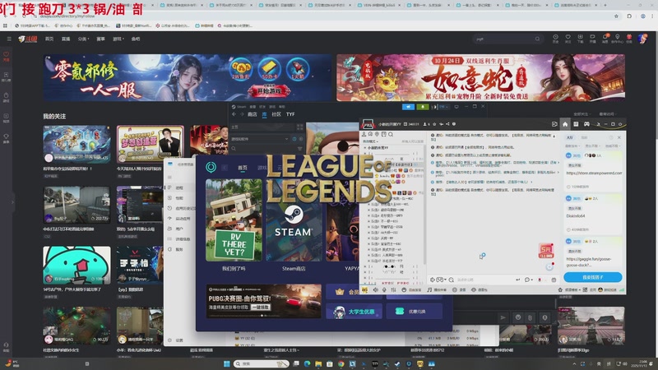Open the dropdown arrow next to YY chat gamepad
This screenshot has width=658, height=370.
pos(445,280)
